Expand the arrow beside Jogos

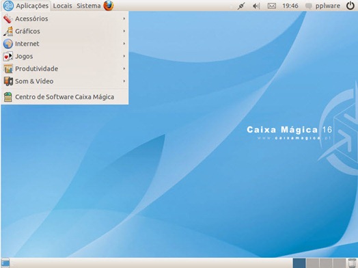(x=124, y=56)
